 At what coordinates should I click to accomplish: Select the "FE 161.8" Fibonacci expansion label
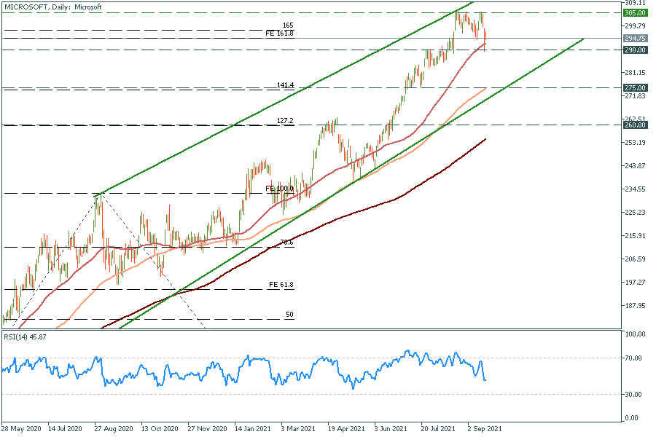coord(279,34)
